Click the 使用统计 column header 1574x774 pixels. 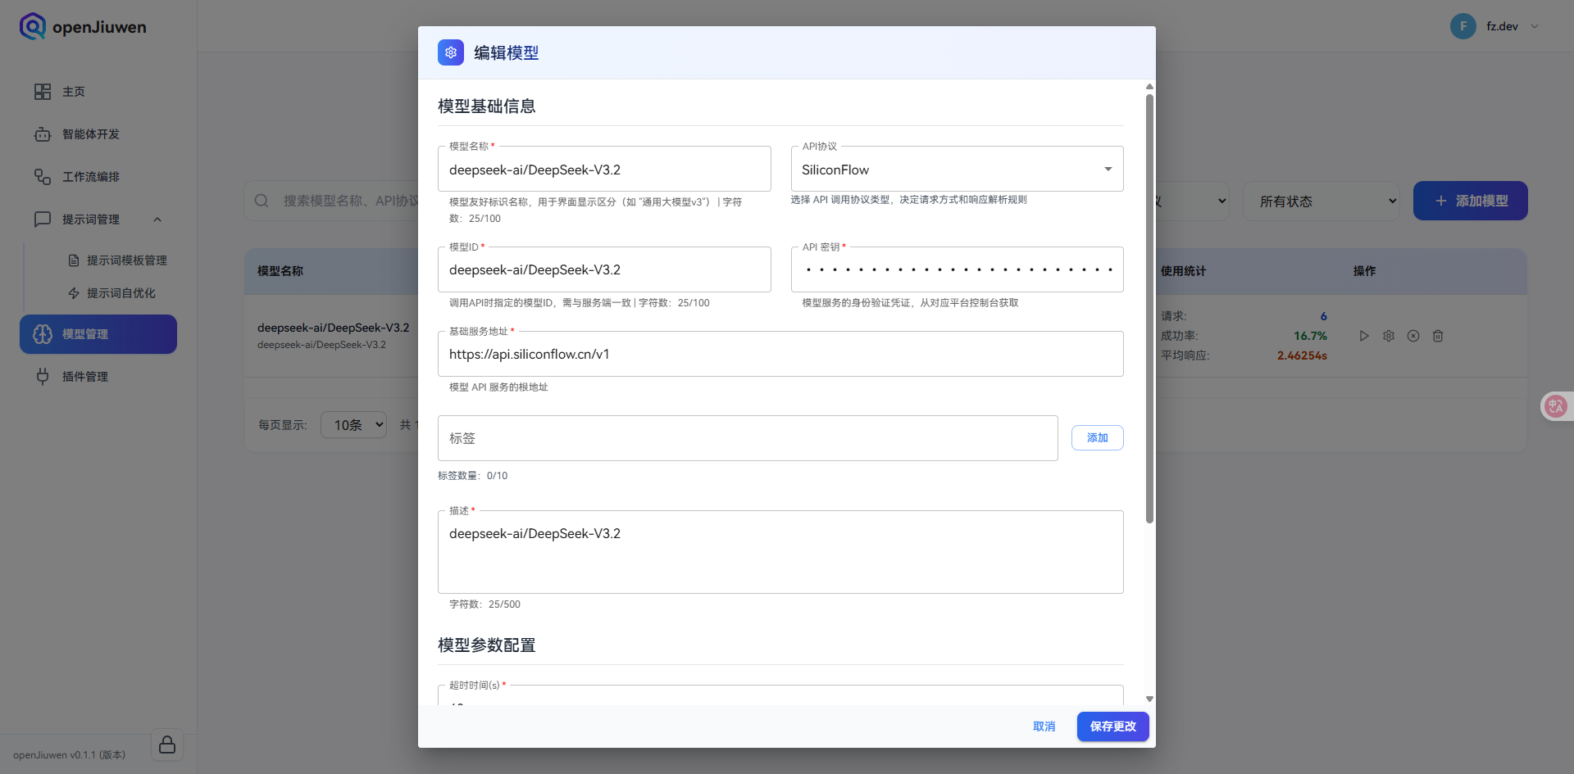coord(1183,271)
